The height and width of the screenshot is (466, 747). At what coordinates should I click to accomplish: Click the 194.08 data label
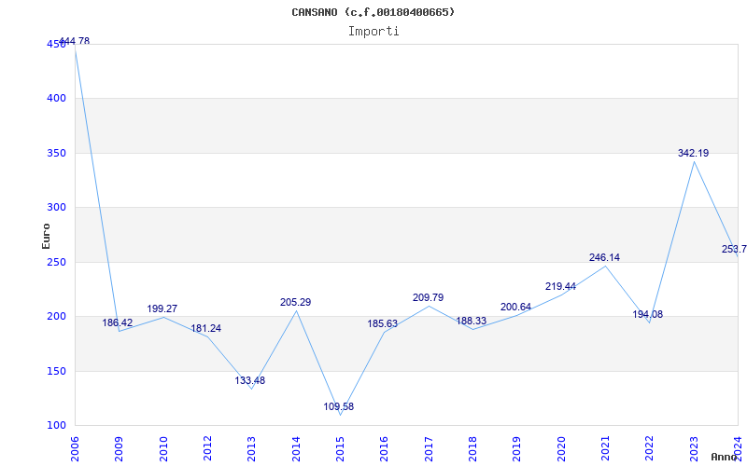click(647, 315)
